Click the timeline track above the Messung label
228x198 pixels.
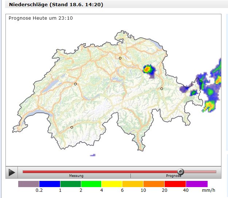(x=76, y=172)
